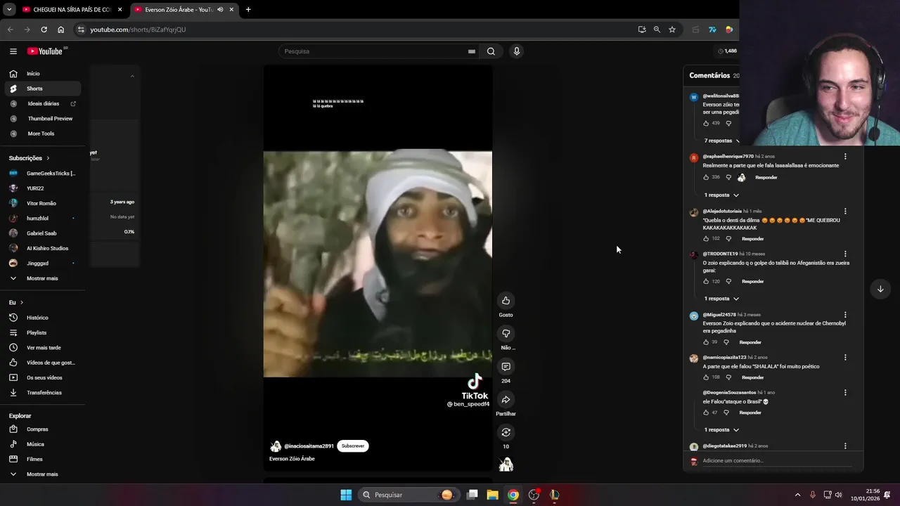
Task: Submit search with the magnifier button
Action: pyautogui.click(x=491, y=51)
